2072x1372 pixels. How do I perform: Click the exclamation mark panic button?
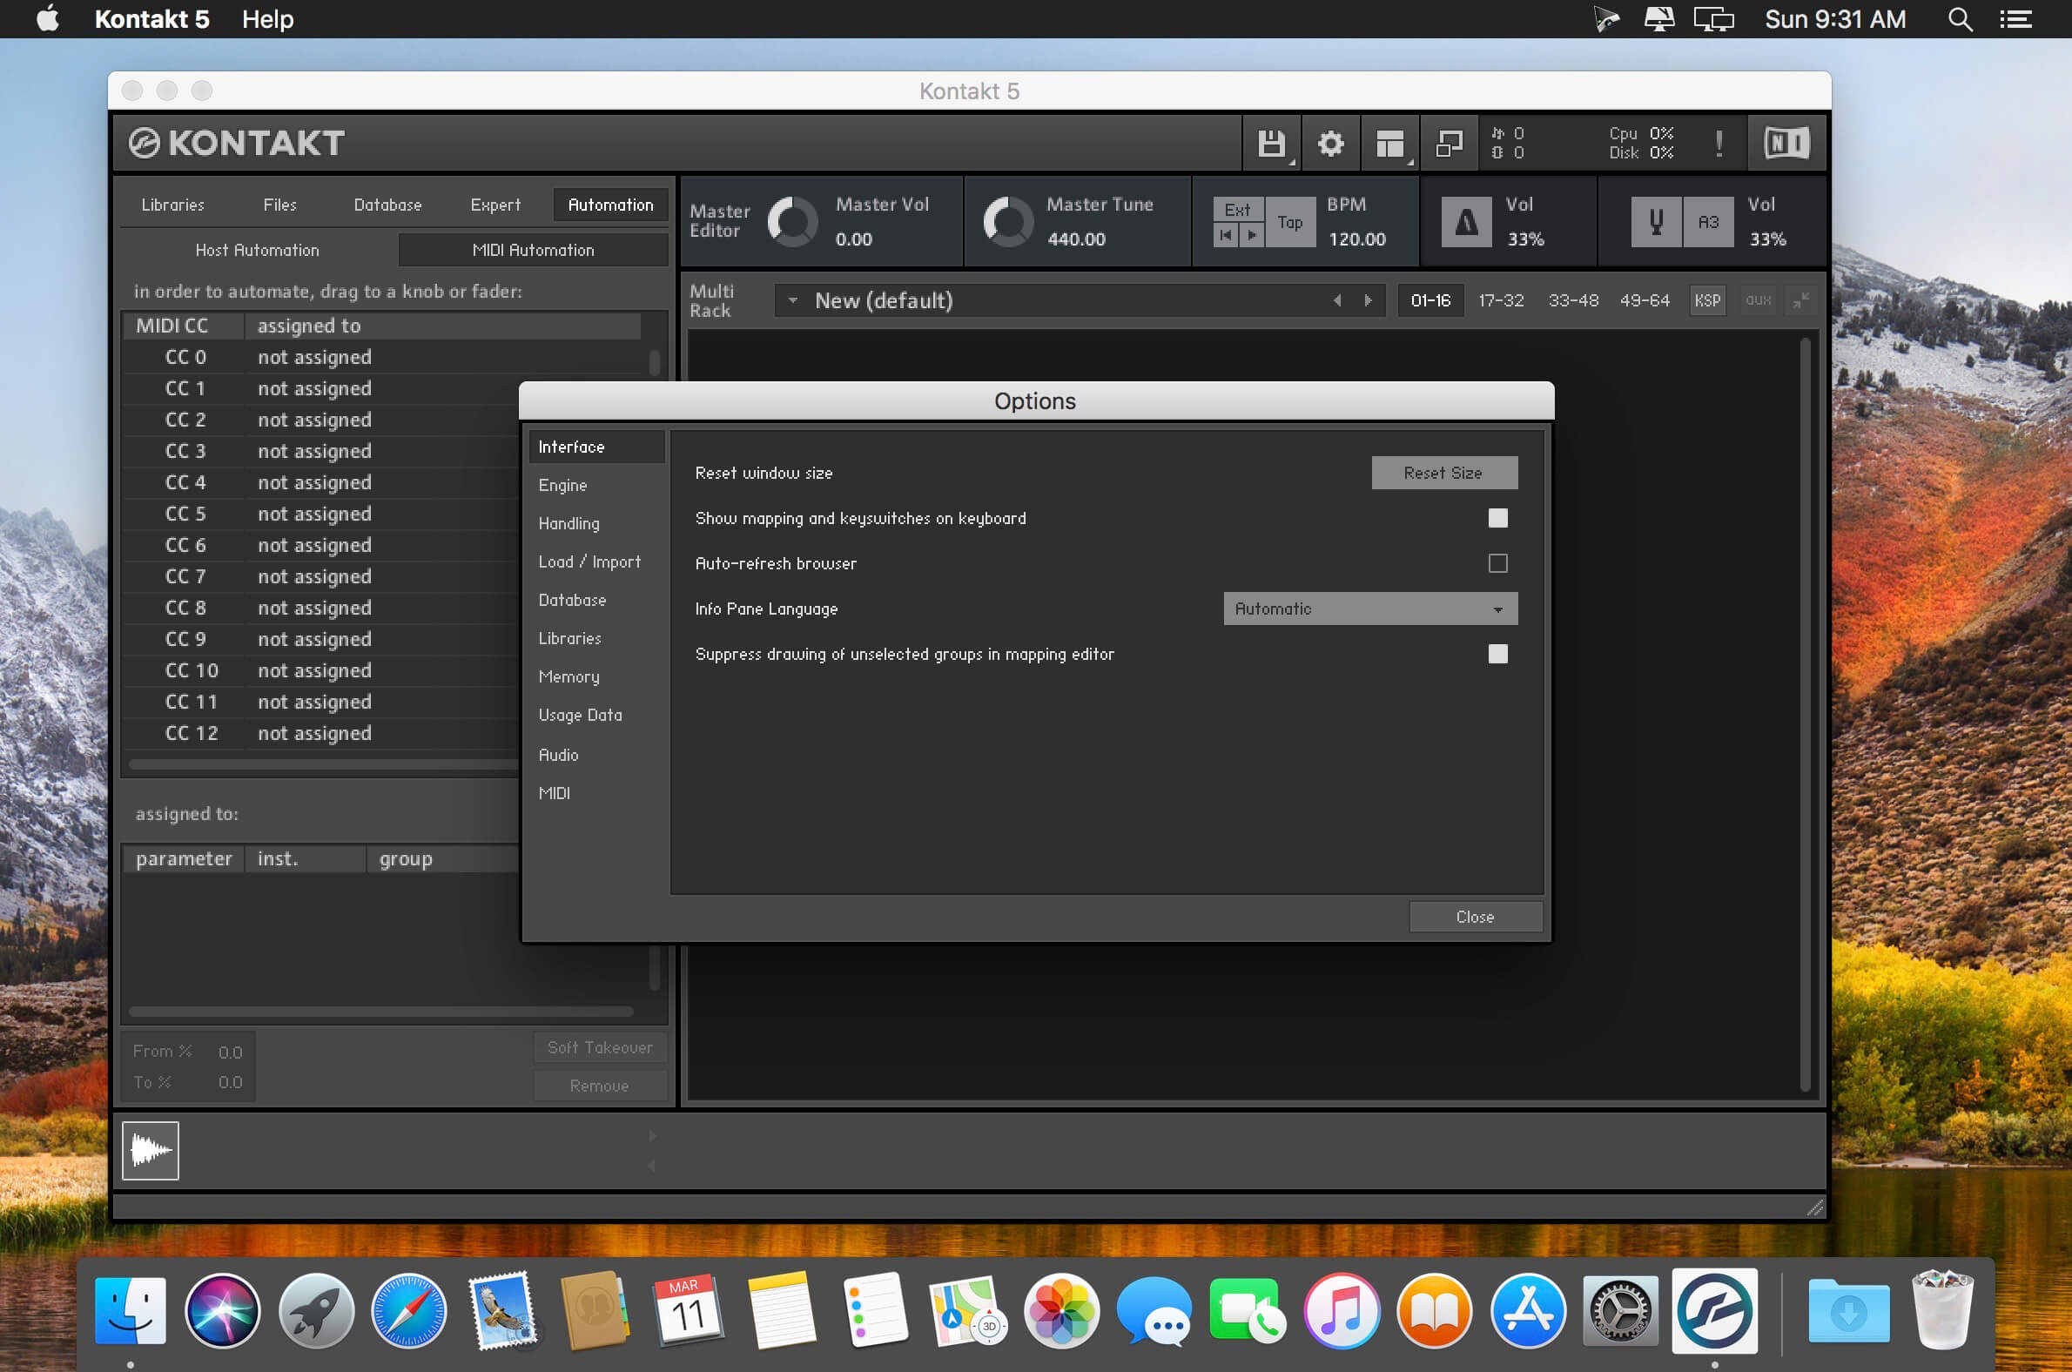pos(1719,144)
